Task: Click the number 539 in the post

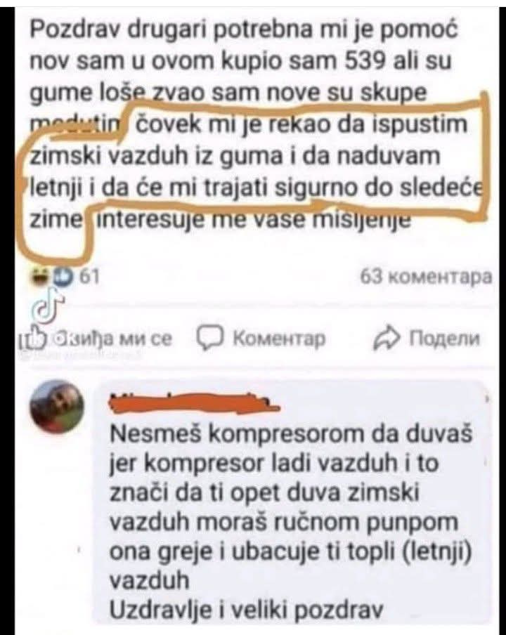Action: pyautogui.click(x=364, y=62)
